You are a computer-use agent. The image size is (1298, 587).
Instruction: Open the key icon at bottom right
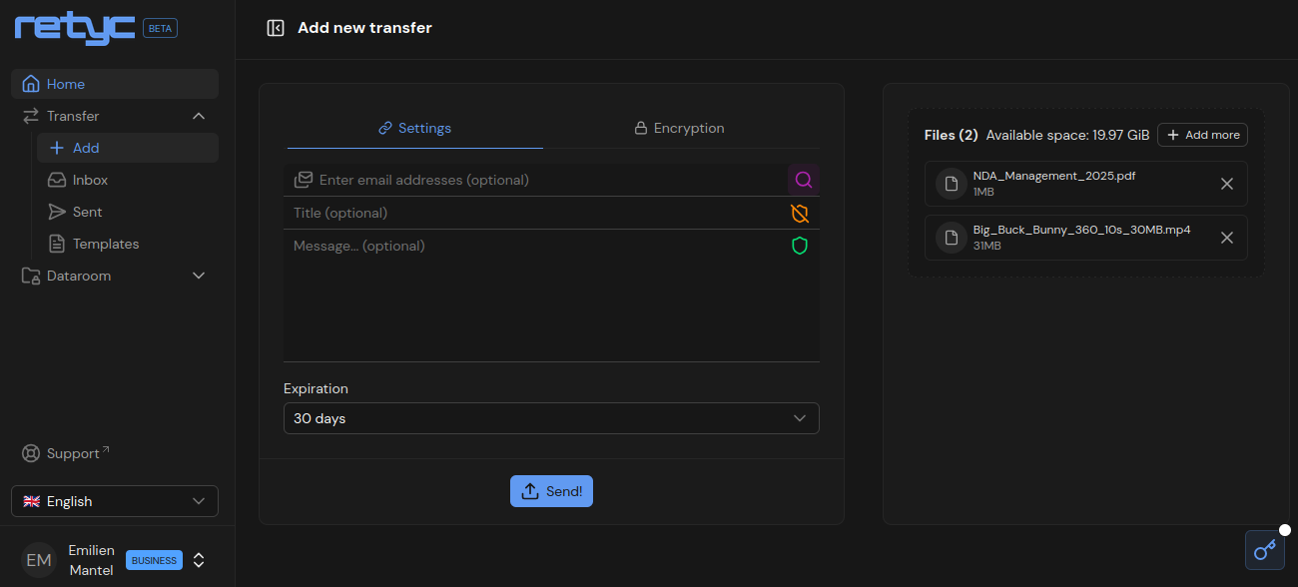click(x=1265, y=550)
